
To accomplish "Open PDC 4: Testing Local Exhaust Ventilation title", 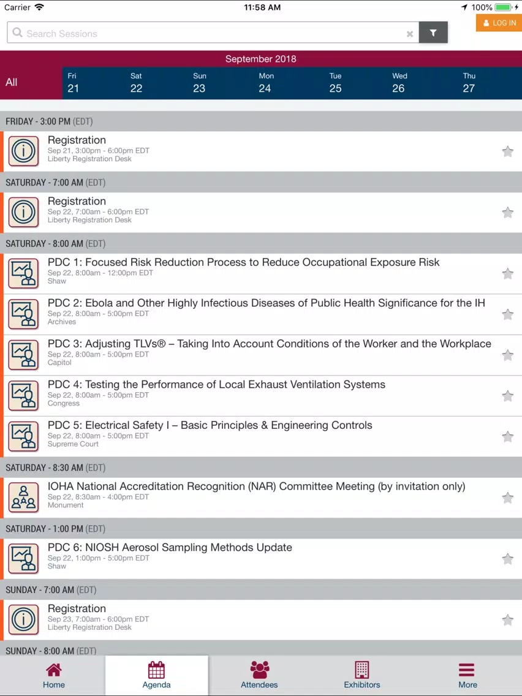I will click(217, 384).
